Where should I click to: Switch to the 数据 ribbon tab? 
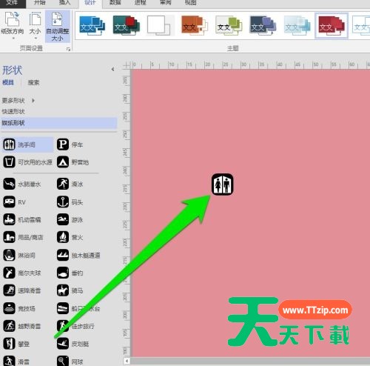[x=115, y=2]
